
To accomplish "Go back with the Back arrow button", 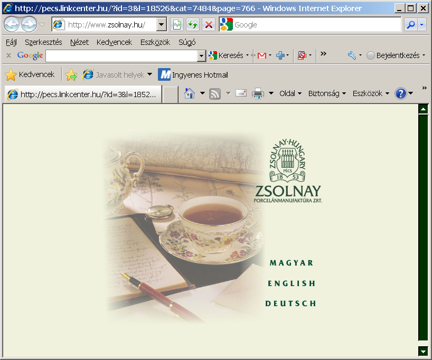I will point(12,24).
